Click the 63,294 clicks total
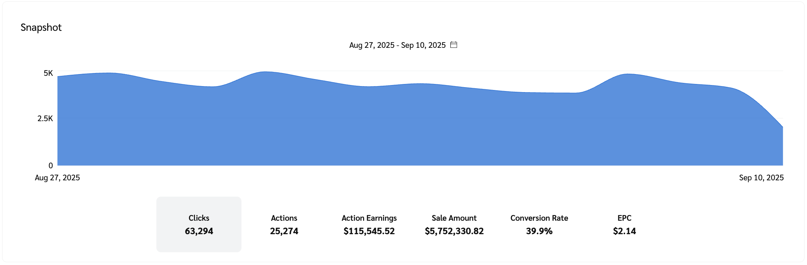This screenshot has height=265, width=807. click(199, 231)
